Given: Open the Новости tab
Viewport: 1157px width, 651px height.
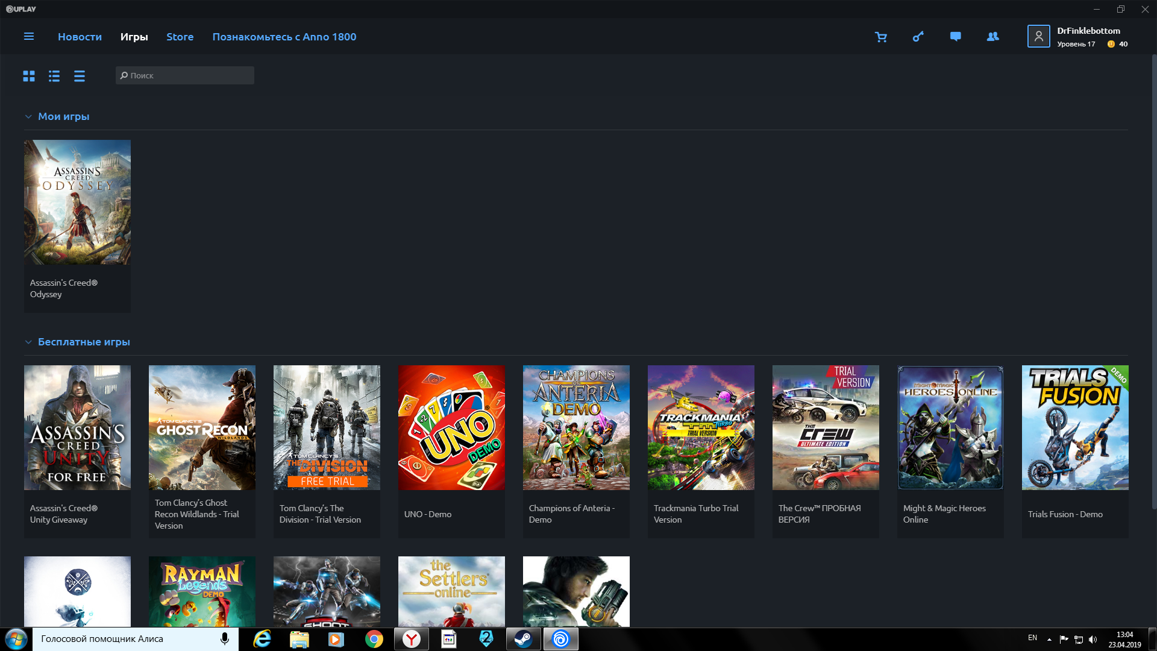Looking at the screenshot, I should [x=80, y=37].
